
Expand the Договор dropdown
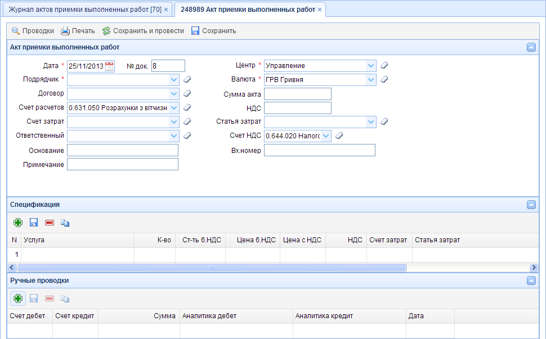tap(174, 94)
